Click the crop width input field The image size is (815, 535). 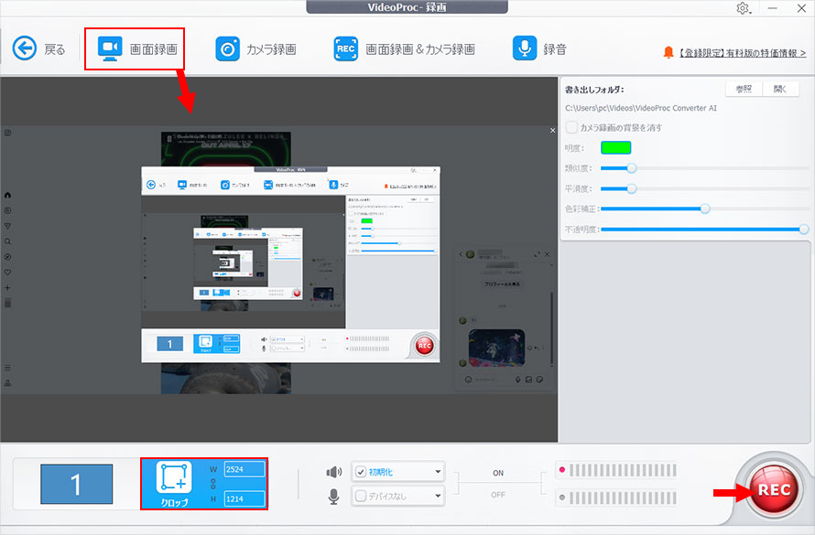tap(244, 469)
